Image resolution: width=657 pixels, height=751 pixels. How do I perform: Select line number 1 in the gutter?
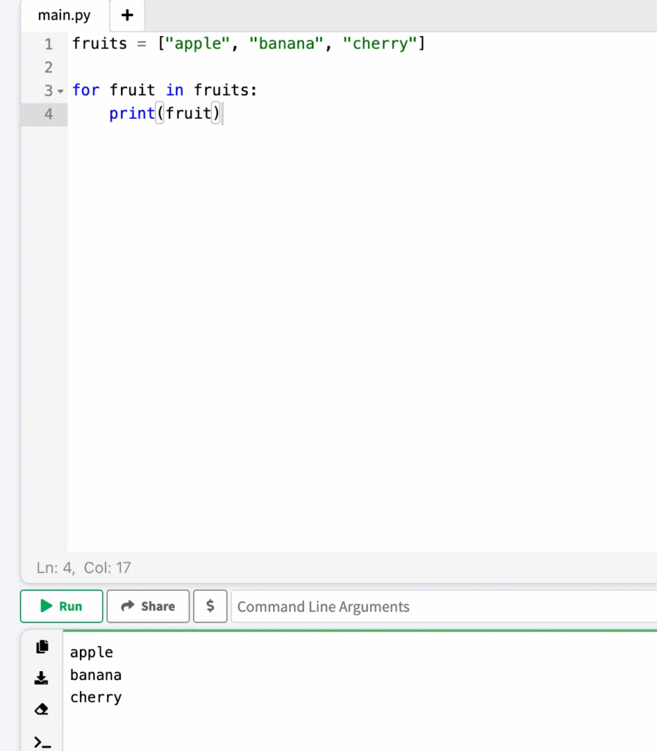[48, 44]
